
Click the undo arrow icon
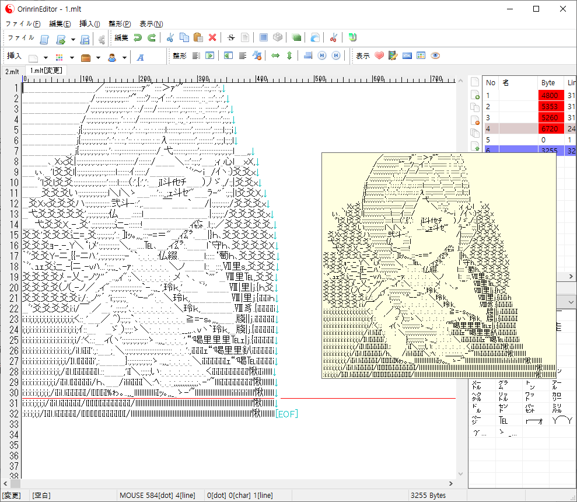pos(138,38)
